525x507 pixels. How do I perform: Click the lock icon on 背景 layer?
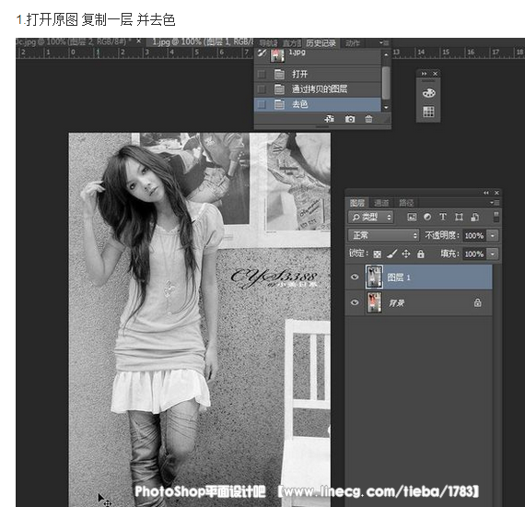[477, 302]
